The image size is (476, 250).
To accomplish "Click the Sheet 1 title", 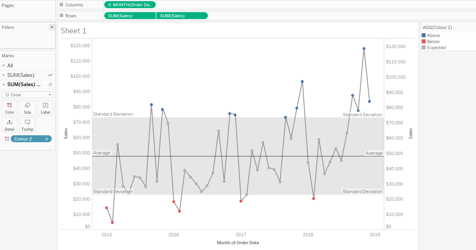I will 74,31.
